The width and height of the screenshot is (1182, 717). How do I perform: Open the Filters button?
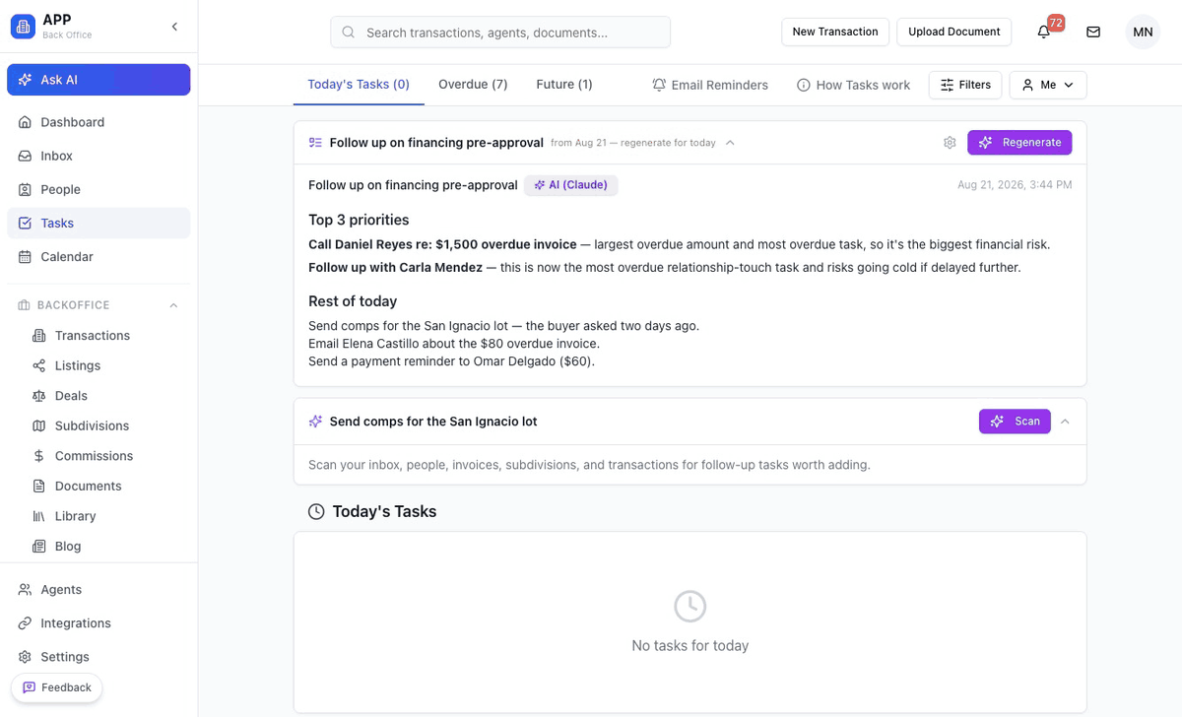pos(965,85)
